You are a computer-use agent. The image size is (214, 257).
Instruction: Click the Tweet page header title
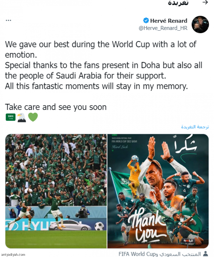[x=178, y=3]
